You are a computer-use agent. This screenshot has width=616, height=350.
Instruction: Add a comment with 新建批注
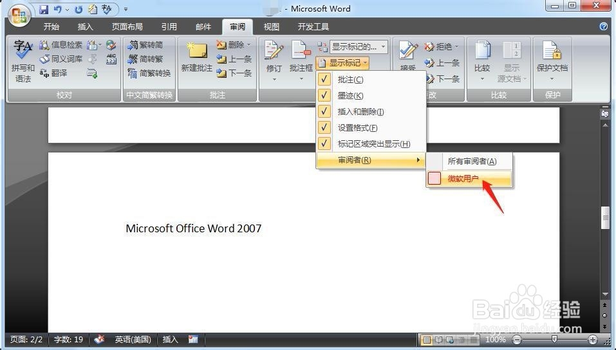click(x=197, y=58)
